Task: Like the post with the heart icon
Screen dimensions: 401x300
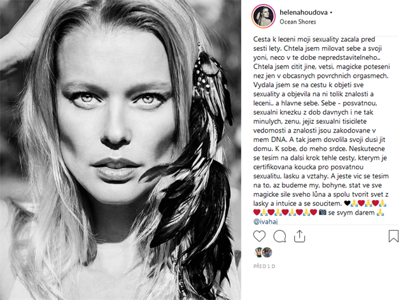Action: coord(259,236)
